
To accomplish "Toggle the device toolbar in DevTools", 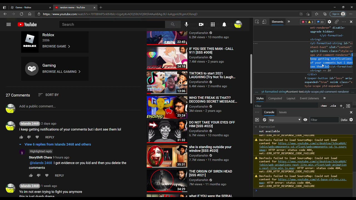I will point(264,22).
